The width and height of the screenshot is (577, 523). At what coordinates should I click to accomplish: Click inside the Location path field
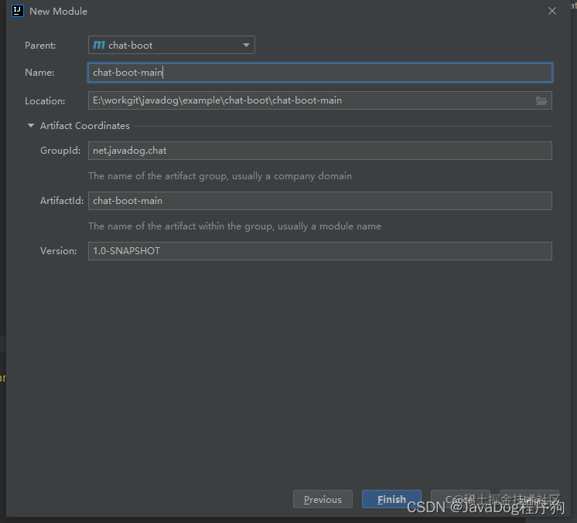(x=311, y=100)
